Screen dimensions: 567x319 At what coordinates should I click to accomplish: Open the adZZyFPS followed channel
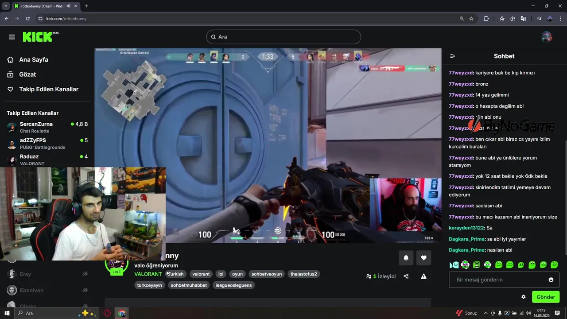[x=47, y=144]
